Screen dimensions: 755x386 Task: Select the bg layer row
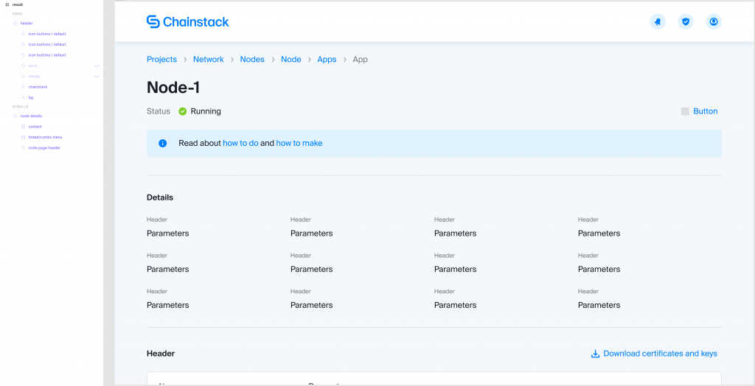(x=31, y=97)
